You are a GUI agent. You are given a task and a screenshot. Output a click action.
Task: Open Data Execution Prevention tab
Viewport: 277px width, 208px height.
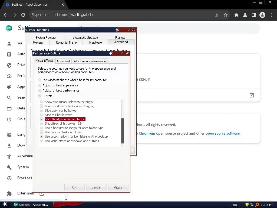[x=90, y=61]
